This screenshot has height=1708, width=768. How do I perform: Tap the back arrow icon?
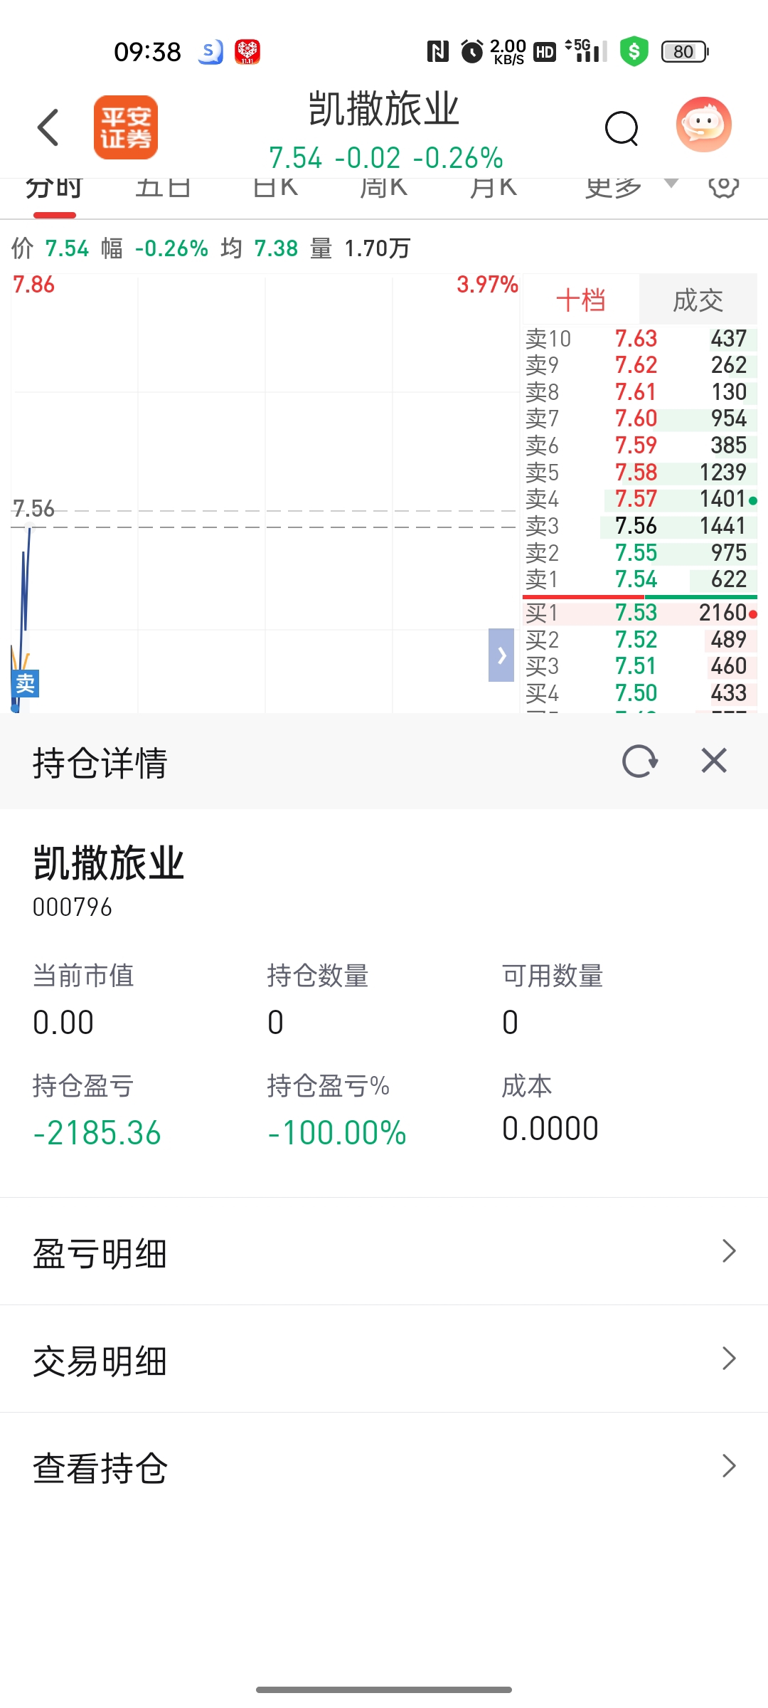(48, 127)
